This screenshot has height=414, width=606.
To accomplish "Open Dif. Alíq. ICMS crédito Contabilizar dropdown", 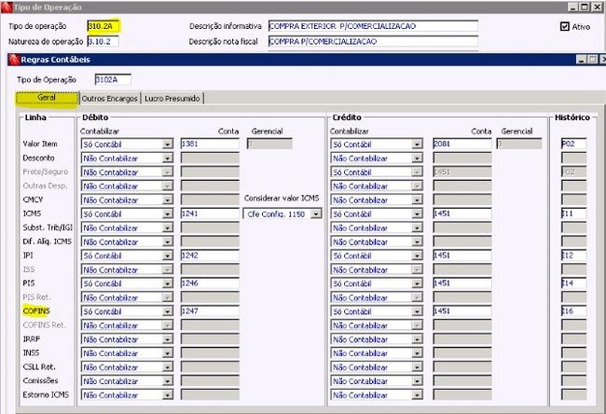I will pyautogui.click(x=417, y=241).
